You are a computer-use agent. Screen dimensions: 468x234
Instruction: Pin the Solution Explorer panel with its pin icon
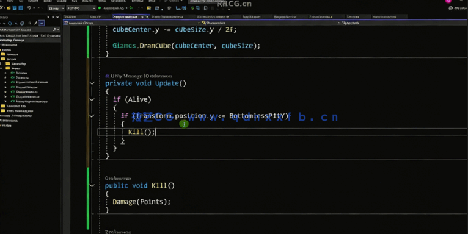point(53,17)
